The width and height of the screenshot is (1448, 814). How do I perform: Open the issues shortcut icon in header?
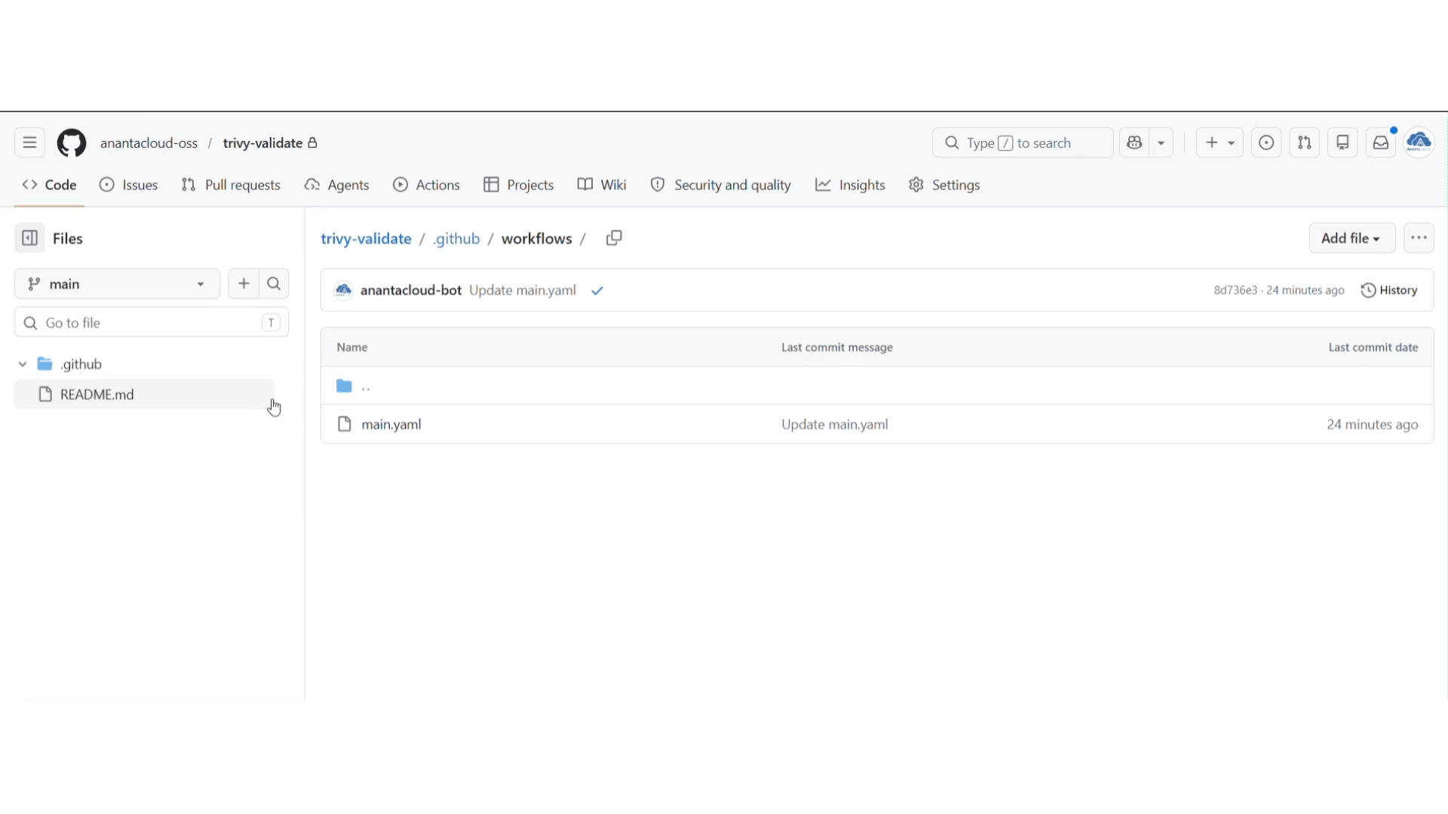1266,143
